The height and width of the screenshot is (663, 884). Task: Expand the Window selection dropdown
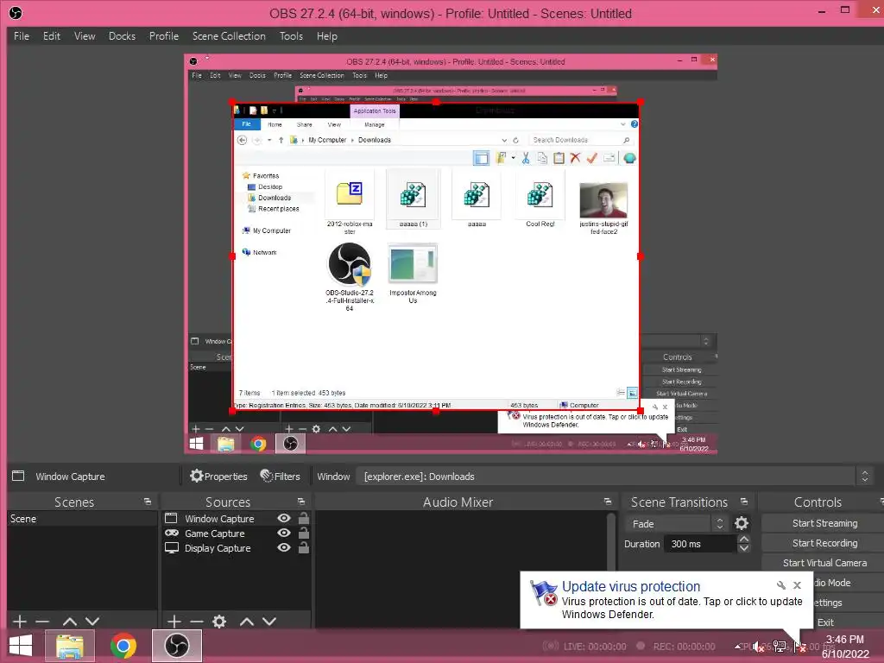[613, 477]
